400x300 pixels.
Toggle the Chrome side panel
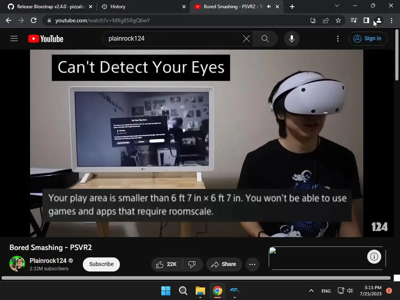pyautogui.click(x=366, y=20)
